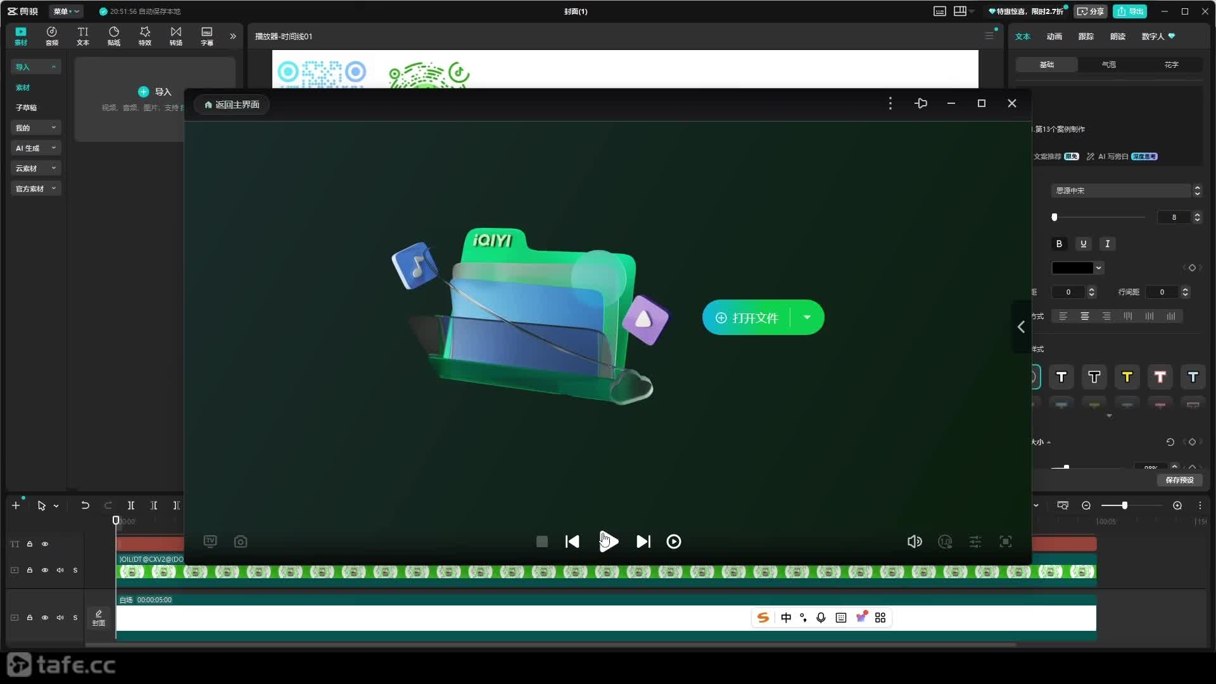1216x684 pixels.
Task: Lock the text track
Action: 30,544
